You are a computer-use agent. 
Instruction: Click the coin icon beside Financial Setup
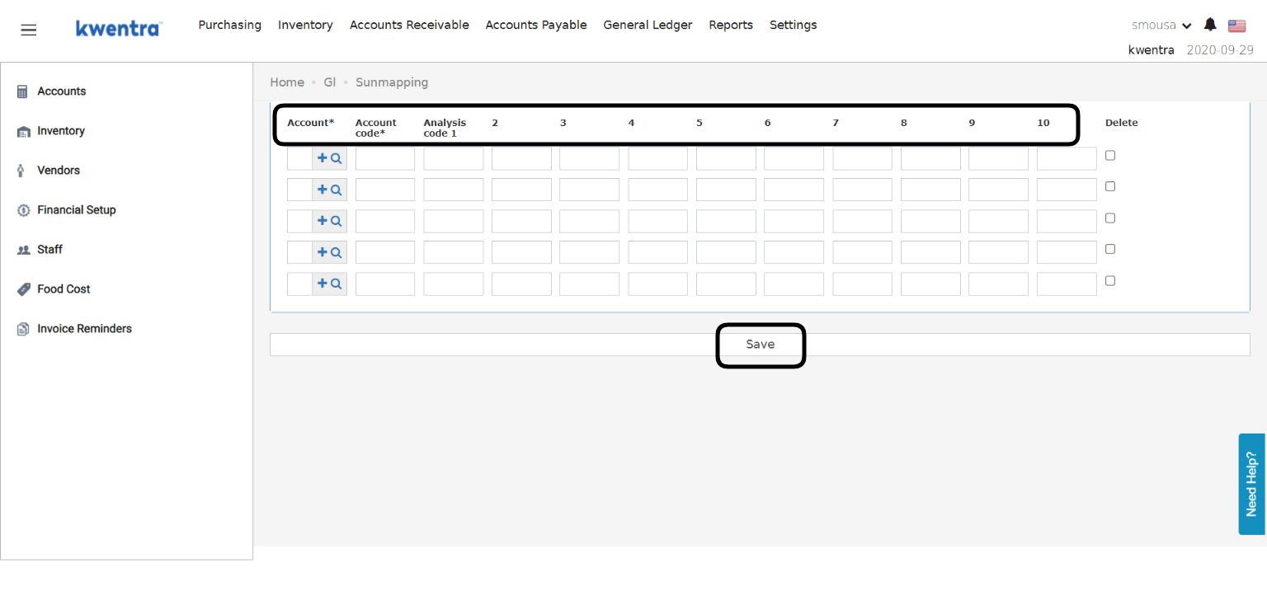pos(23,210)
